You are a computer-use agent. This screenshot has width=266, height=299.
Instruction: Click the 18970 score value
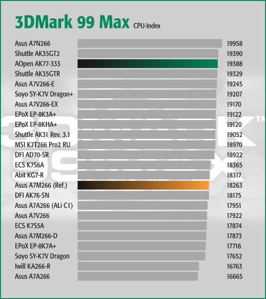(235, 145)
